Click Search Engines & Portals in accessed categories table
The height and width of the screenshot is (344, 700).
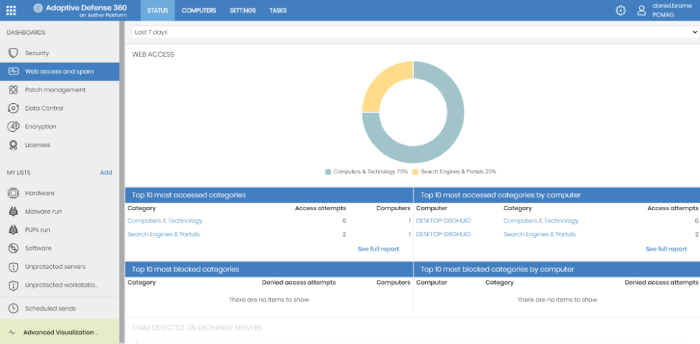[163, 234]
